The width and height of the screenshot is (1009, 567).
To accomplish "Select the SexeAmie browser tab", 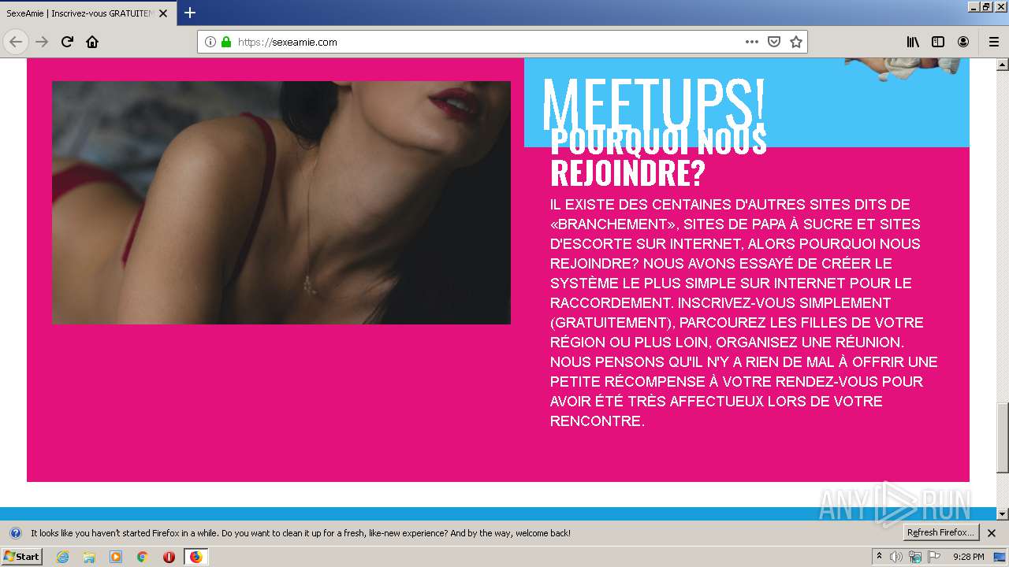I will pos(87,13).
